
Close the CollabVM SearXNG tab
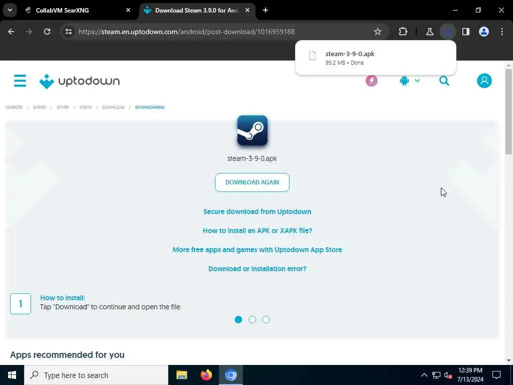point(128,10)
